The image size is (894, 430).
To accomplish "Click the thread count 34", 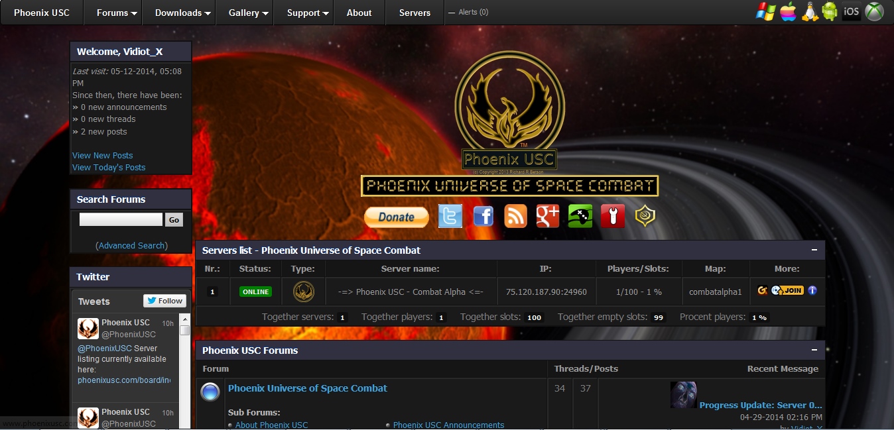I will (x=560, y=388).
